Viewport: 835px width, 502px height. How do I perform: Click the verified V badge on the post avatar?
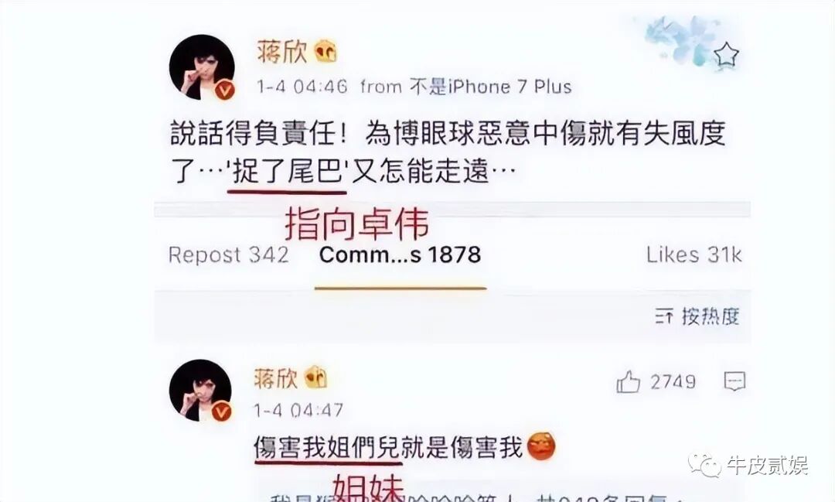[225, 90]
